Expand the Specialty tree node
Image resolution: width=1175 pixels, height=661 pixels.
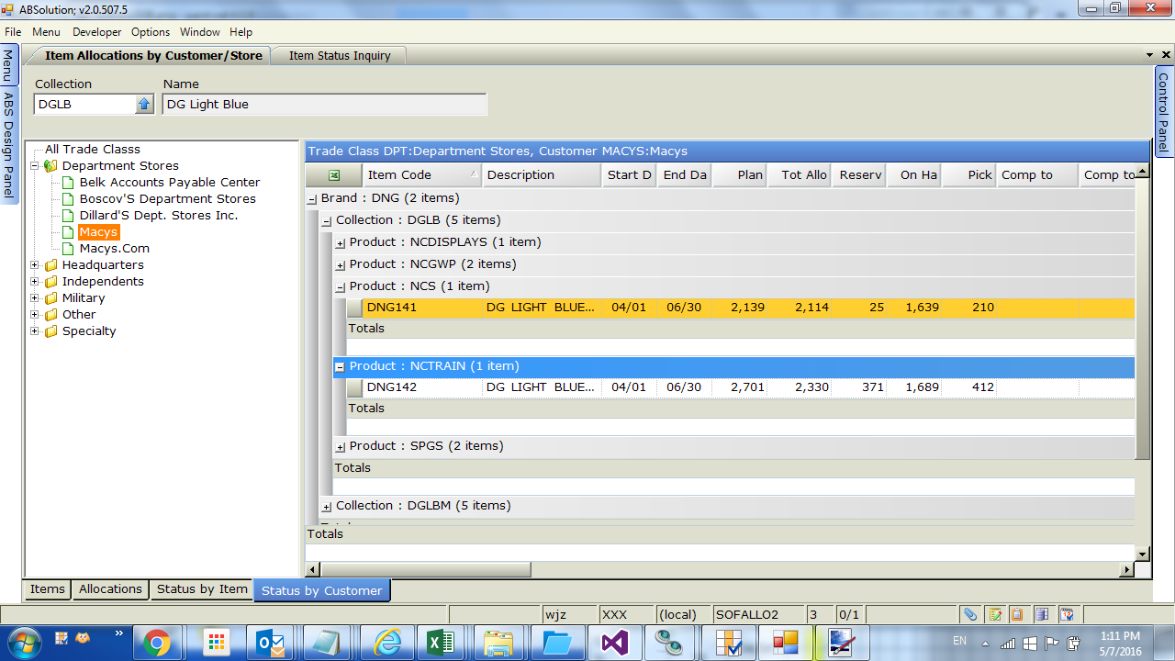click(34, 331)
